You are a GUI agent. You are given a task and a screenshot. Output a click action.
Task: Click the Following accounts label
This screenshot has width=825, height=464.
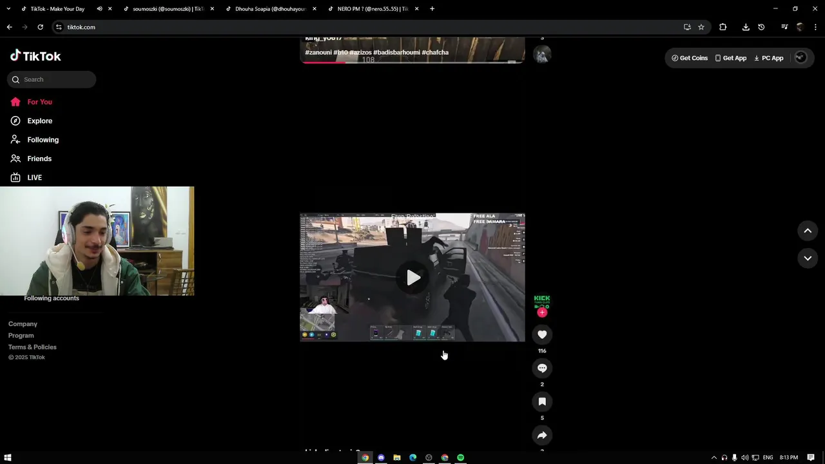(x=52, y=298)
